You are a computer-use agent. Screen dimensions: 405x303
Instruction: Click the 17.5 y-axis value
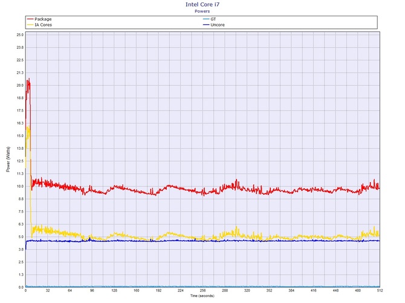click(20, 110)
